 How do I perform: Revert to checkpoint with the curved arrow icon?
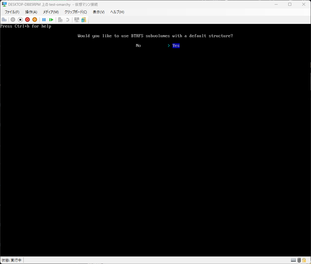pyautogui.click(x=67, y=20)
